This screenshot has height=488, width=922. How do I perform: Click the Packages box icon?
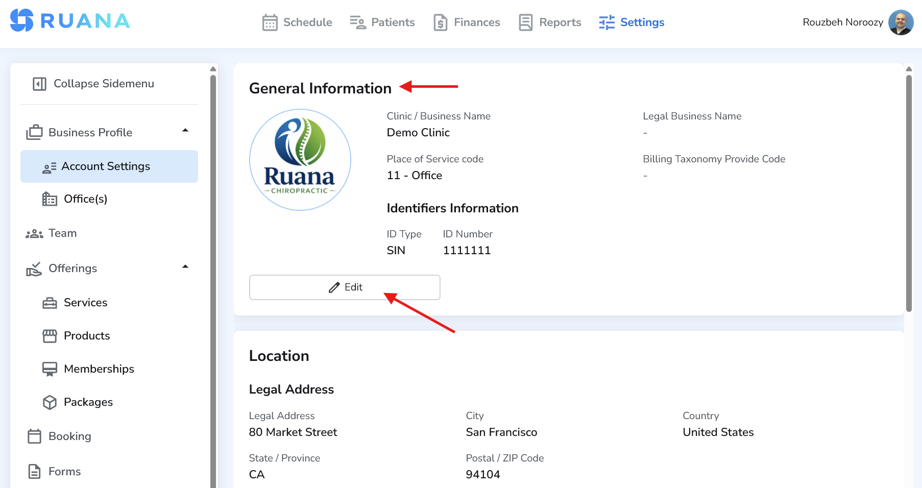point(49,402)
